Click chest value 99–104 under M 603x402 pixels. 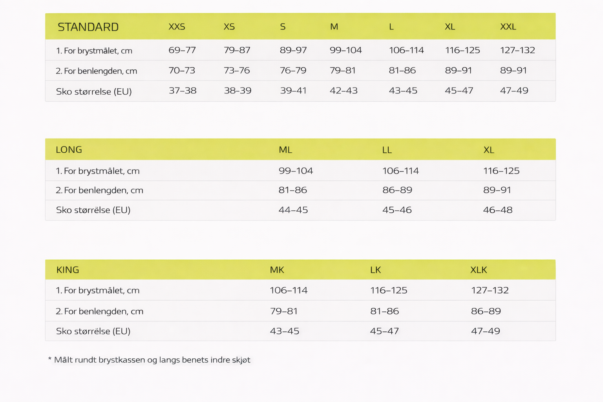346,50
